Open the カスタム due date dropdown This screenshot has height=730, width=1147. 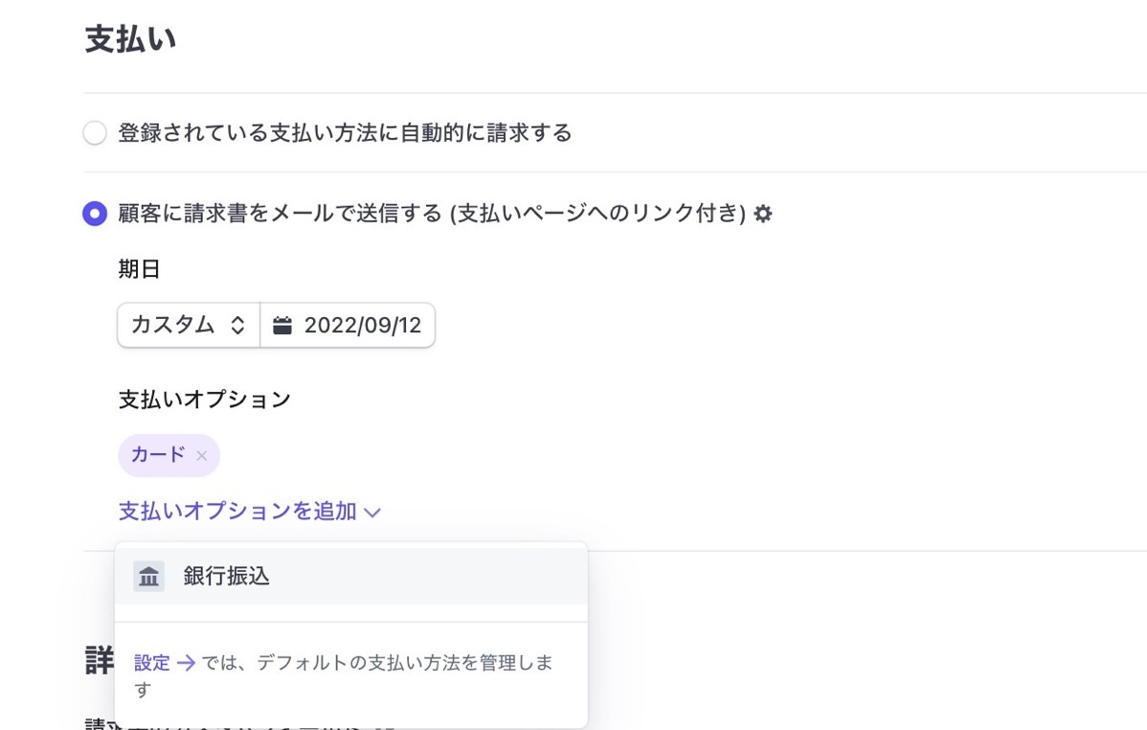189,326
